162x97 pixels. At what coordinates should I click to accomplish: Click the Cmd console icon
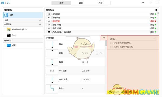coord(9,35)
